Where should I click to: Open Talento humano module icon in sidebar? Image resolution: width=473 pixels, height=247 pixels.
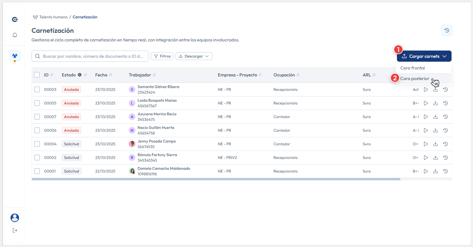click(x=15, y=56)
